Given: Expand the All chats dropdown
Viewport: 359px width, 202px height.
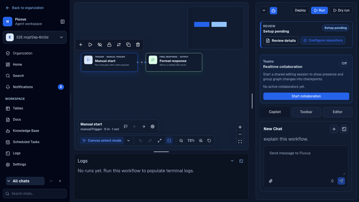Looking at the screenshot, I should (x=25, y=181).
